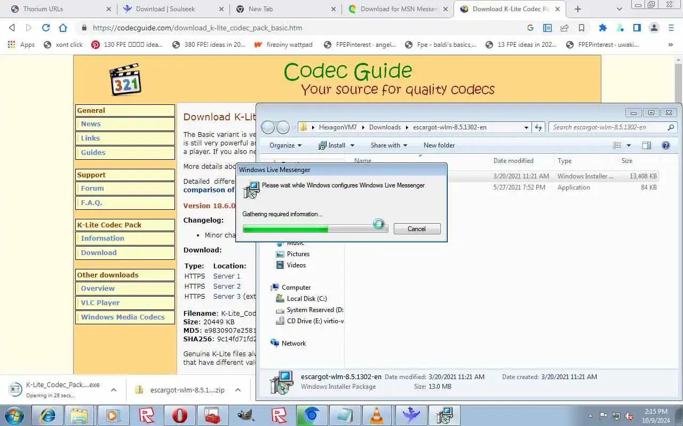
Task: Toggle reader mode icon in address bar
Action: (x=547, y=28)
